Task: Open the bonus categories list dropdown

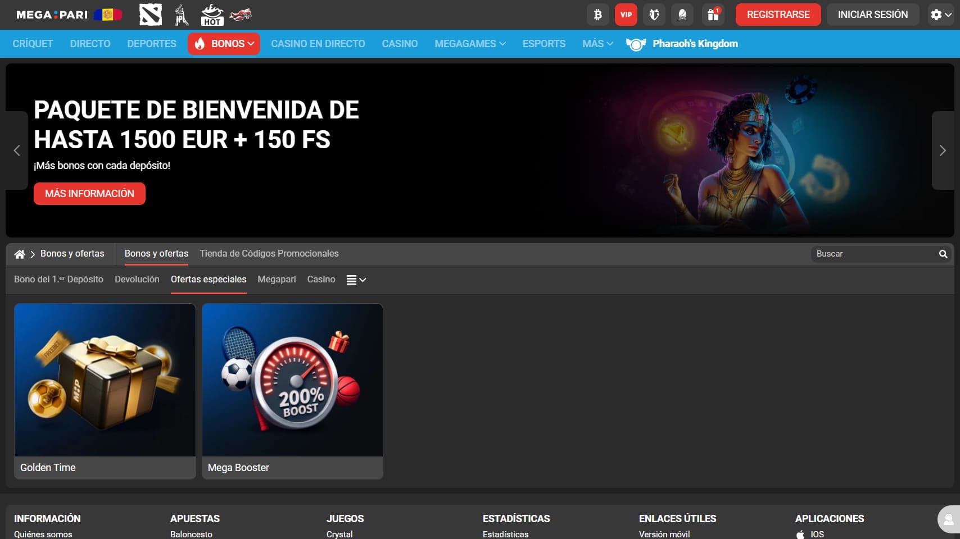Action: pyautogui.click(x=356, y=280)
